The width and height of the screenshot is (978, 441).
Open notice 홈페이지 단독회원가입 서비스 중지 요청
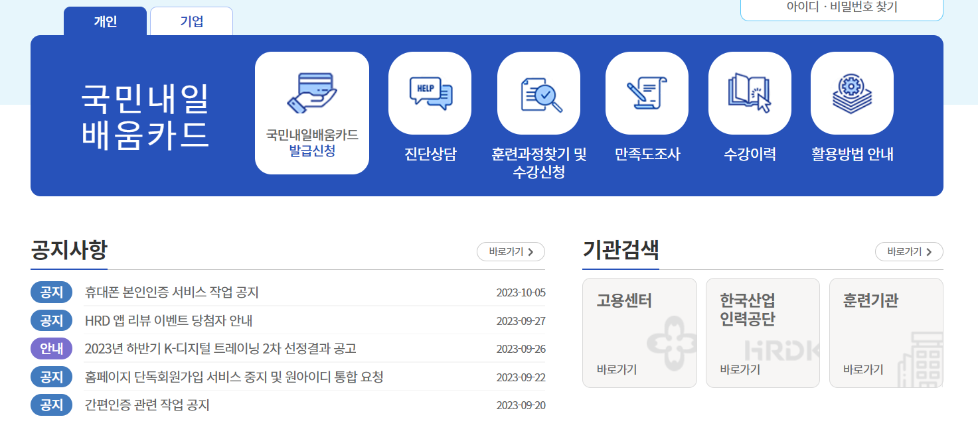tap(234, 377)
